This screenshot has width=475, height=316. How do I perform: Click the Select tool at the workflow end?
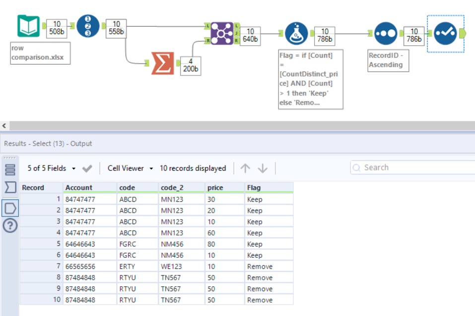coord(445,33)
